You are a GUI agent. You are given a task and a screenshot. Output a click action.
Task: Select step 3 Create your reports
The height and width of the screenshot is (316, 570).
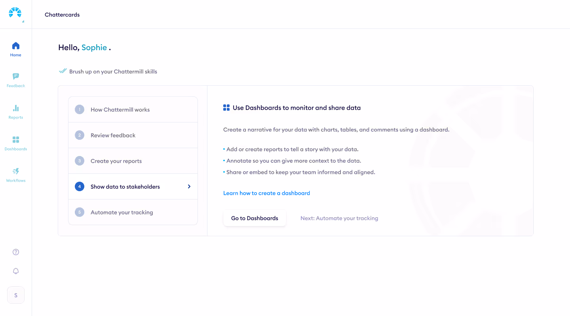click(x=133, y=161)
